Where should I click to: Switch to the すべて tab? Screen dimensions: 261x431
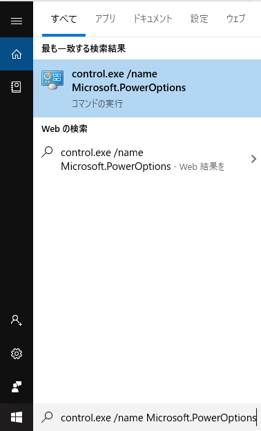click(x=64, y=19)
